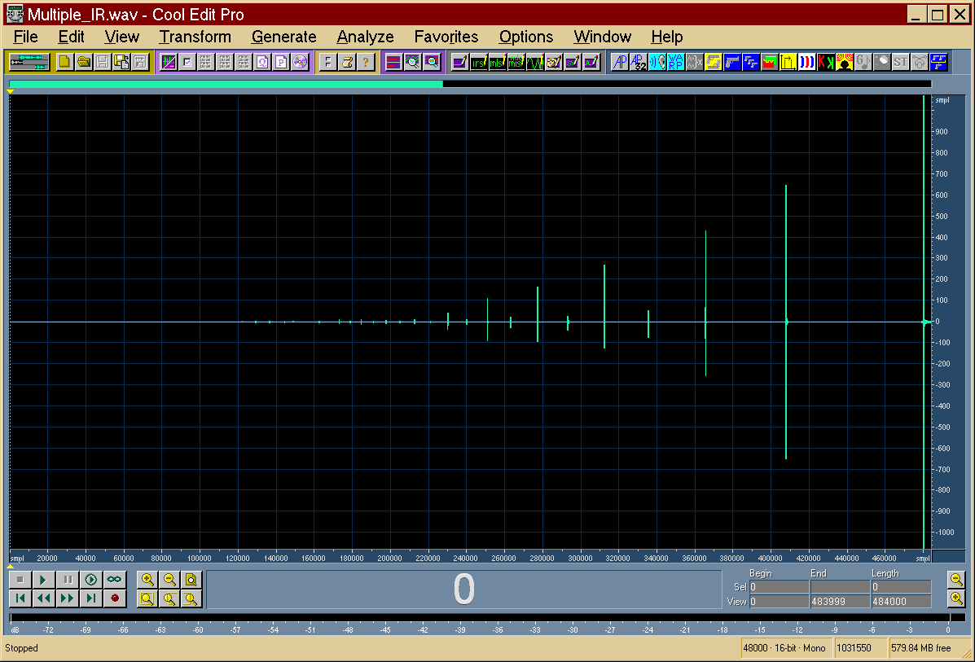The width and height of the screenshot is (975, 662).
Task: Click the Sel Begin field
Action: [779, 587]
